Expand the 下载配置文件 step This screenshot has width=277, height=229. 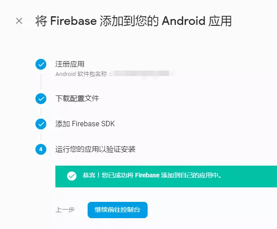pyautogui.click(x=77, y=98)
